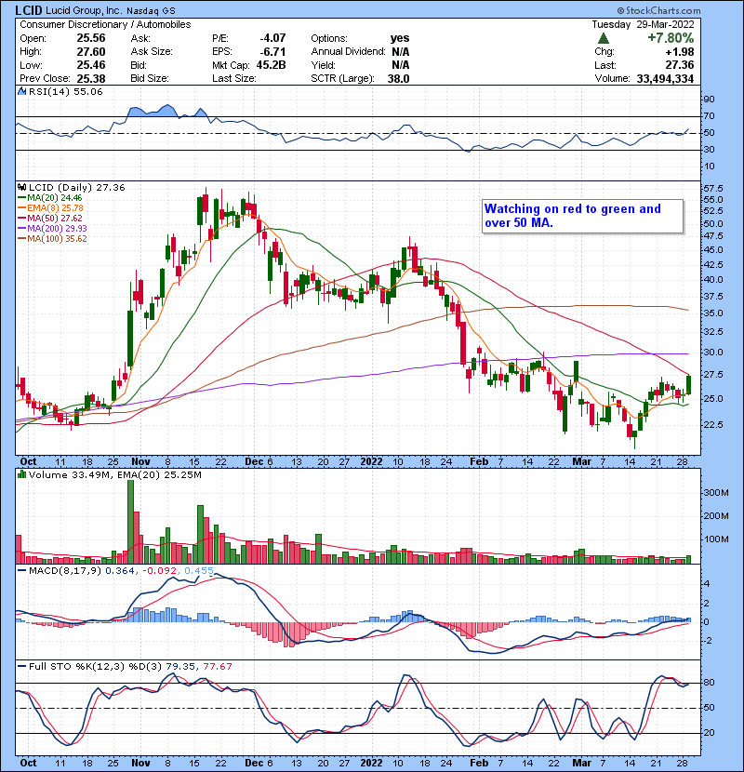Click the 'Nov' label on price chart axis
Image resolution: width=744 pixels, height=772 pixels.
[140, 462]
